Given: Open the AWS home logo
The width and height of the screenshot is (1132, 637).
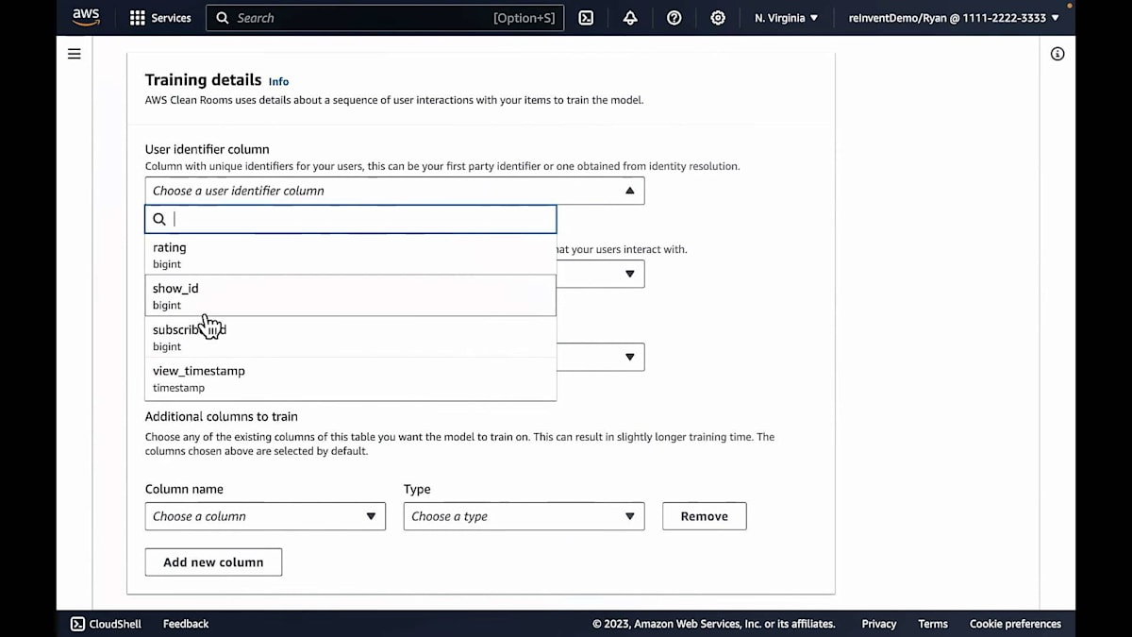Looking at the screenshot, I should (x=86, y=17).
